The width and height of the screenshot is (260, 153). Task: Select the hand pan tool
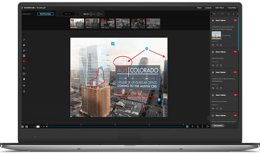click(24, 79)
